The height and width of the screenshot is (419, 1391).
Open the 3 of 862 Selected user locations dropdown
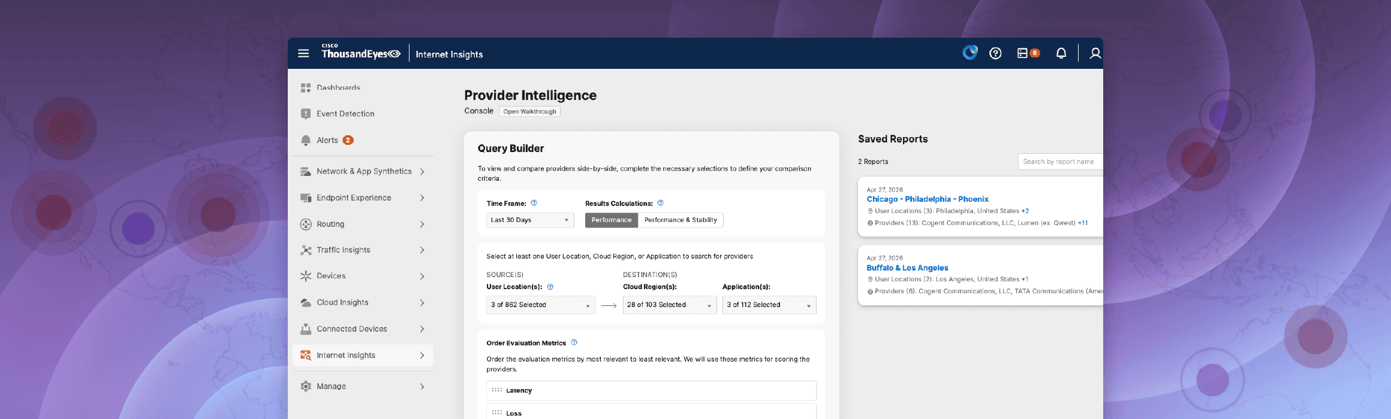[540, 305]
